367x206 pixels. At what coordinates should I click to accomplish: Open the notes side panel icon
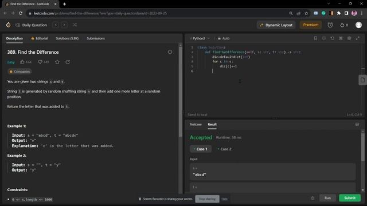point(362,80)
